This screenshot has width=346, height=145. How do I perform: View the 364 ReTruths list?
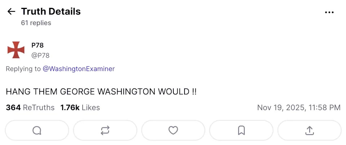pos(30,107)
